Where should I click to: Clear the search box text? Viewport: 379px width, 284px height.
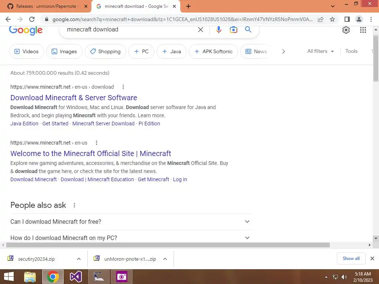(x=200, y=30)
